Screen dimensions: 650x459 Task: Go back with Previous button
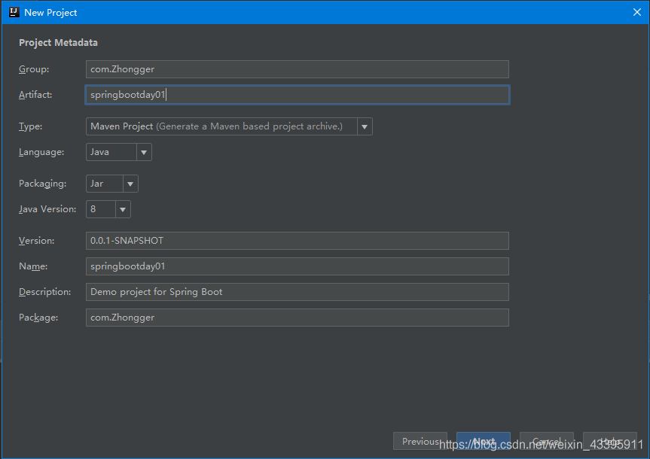click(x=420, y=442)
